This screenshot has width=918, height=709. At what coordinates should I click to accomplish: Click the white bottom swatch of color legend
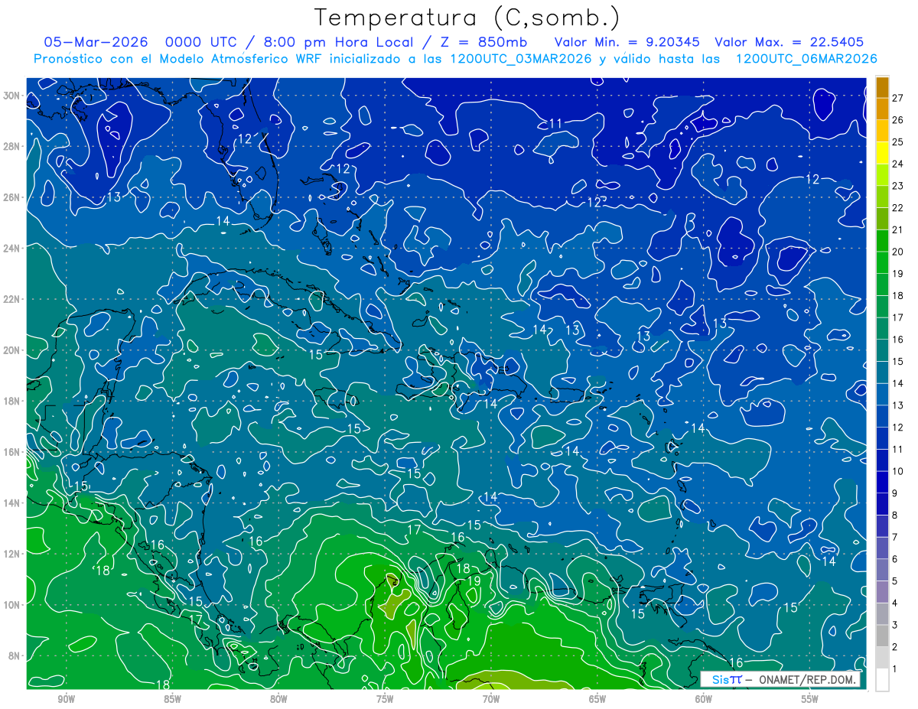coord(882,680)
